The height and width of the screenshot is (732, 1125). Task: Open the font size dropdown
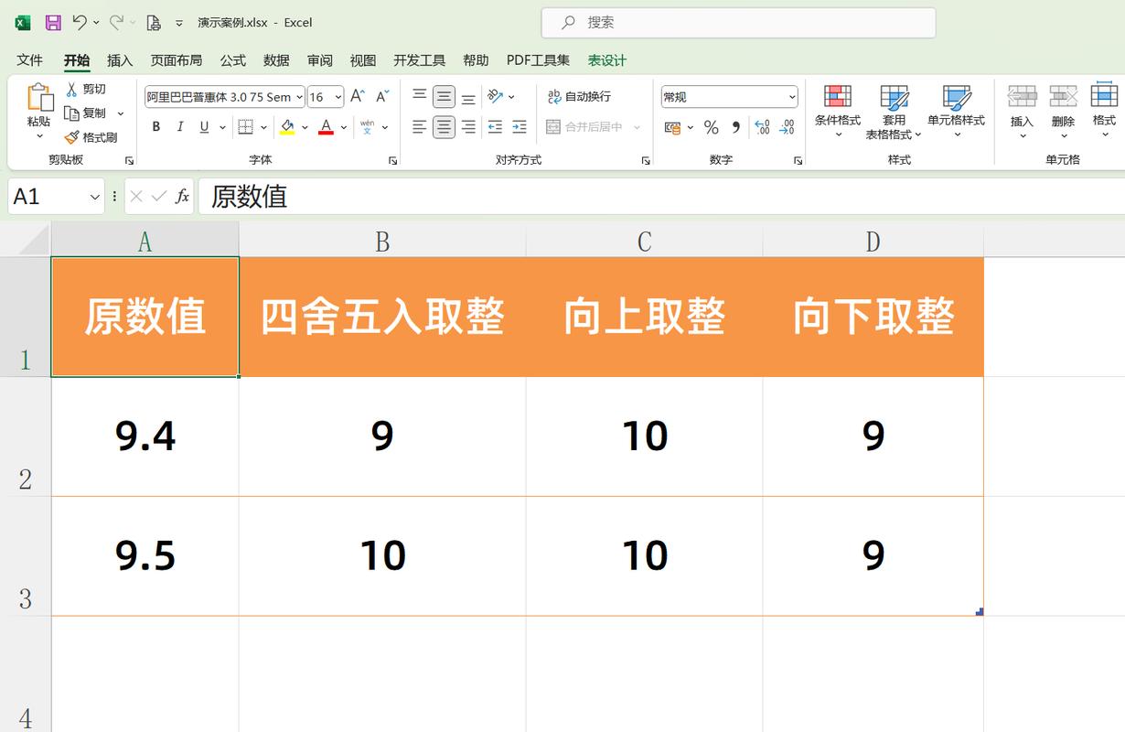[x=338, y=97]
